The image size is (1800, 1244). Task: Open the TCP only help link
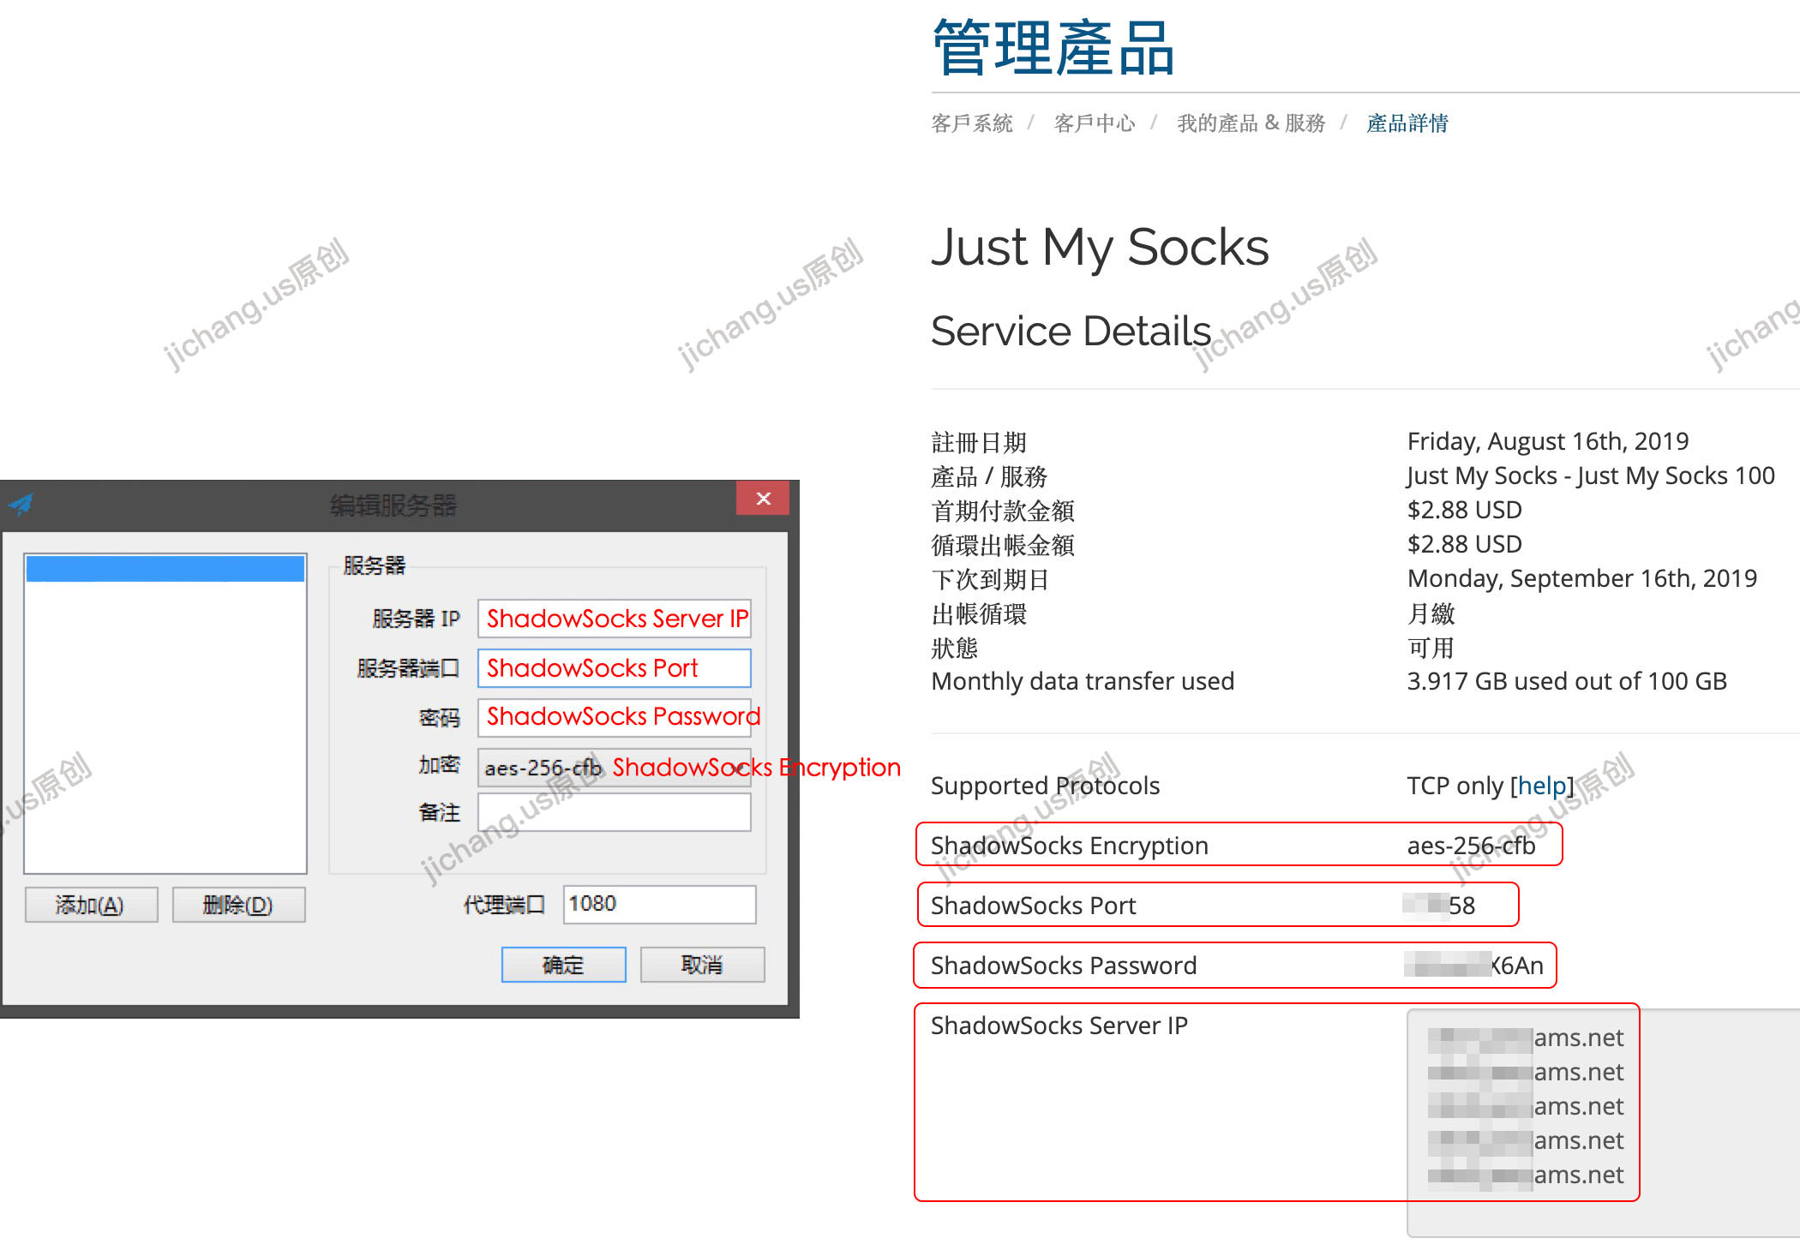pyautogui.click(x=1541, y=785)
